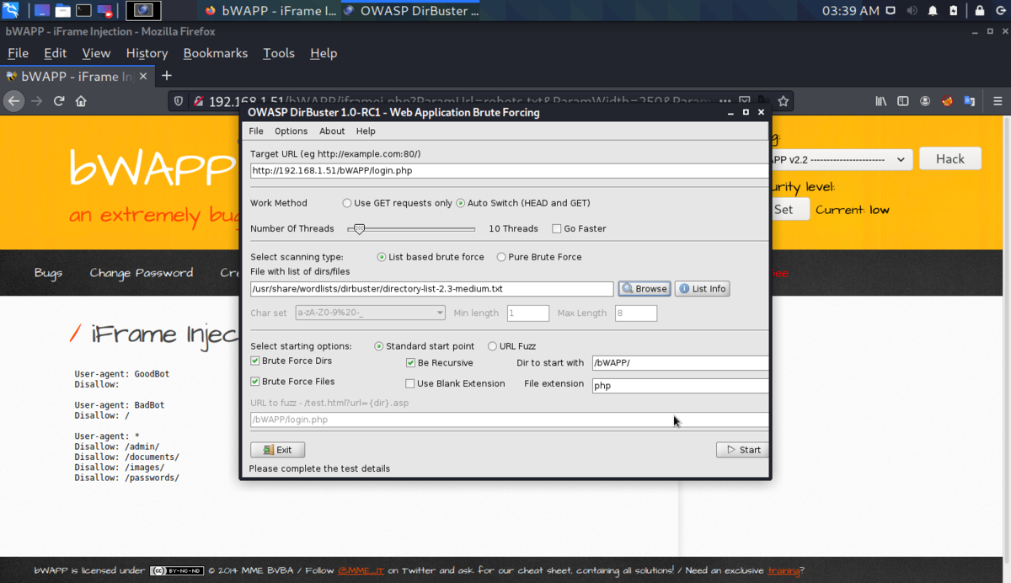Click the lock screen padlock icon

click(x=979, y=11)
